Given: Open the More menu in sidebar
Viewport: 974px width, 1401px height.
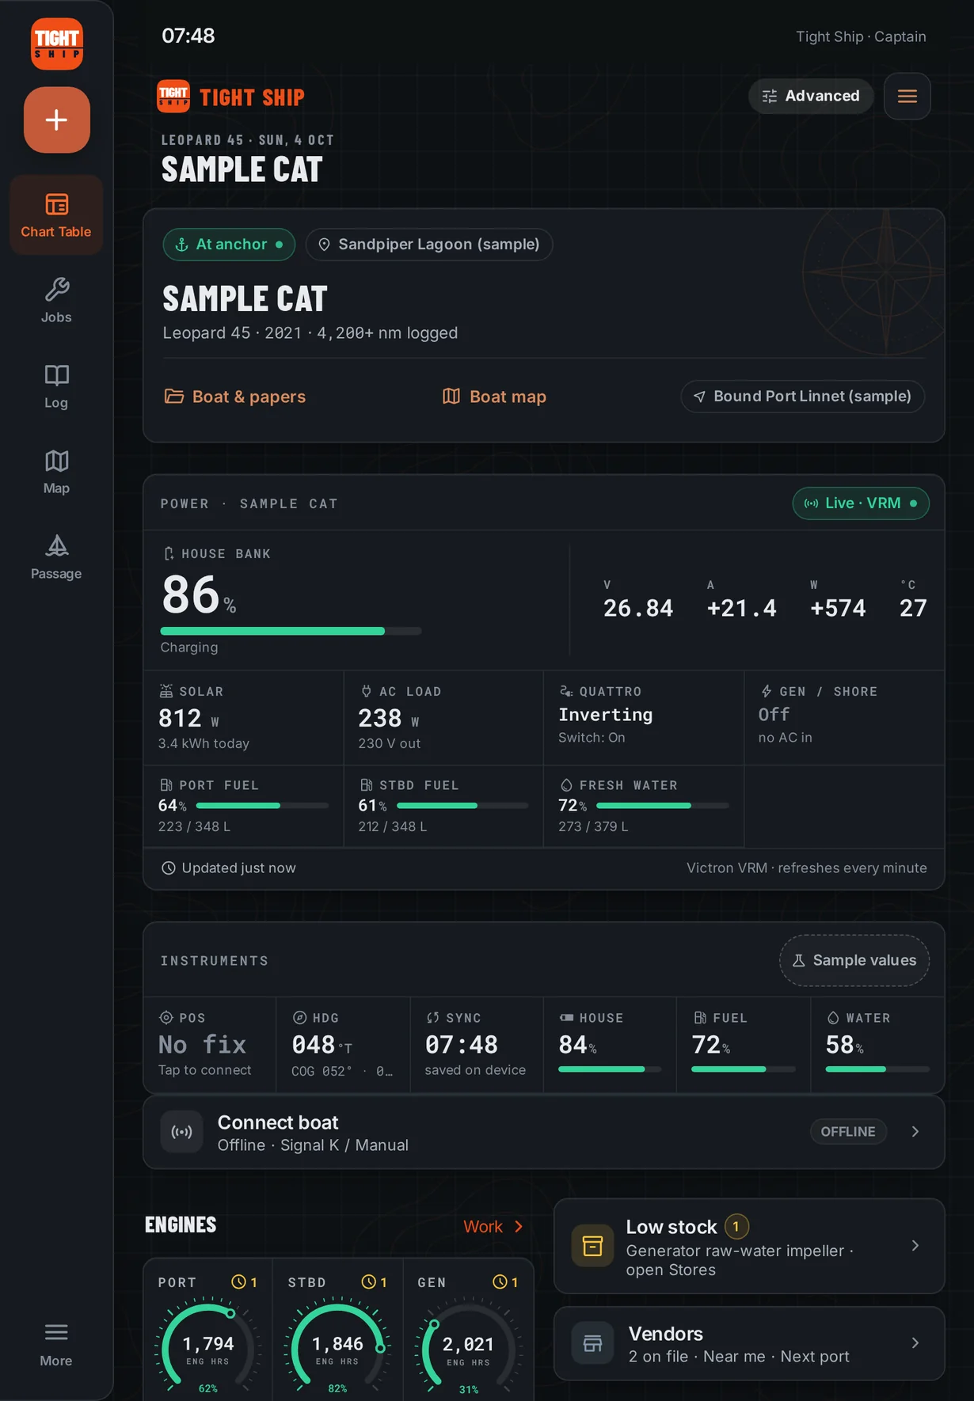Looking at the screenshot, I should click(56, 1345).
